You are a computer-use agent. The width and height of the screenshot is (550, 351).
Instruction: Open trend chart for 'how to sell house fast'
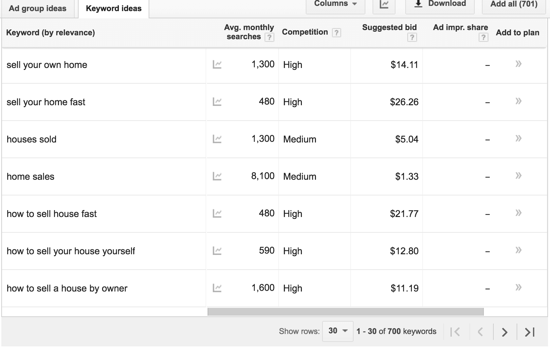point(217,213)
